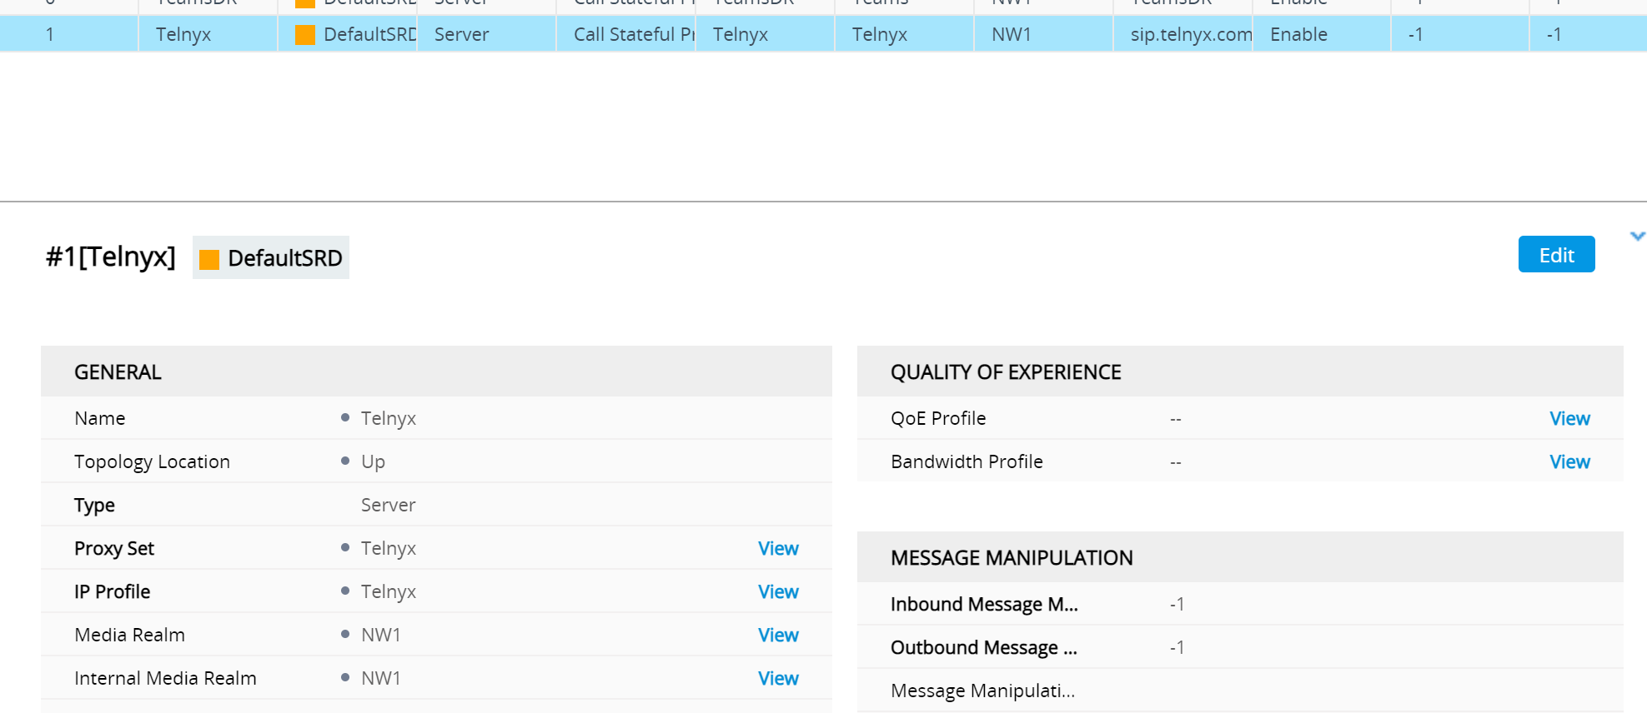Click the QUALITY OF EXPERIENCE section header
Viewport: 1647px width, 713px height.
point(1005,372)
